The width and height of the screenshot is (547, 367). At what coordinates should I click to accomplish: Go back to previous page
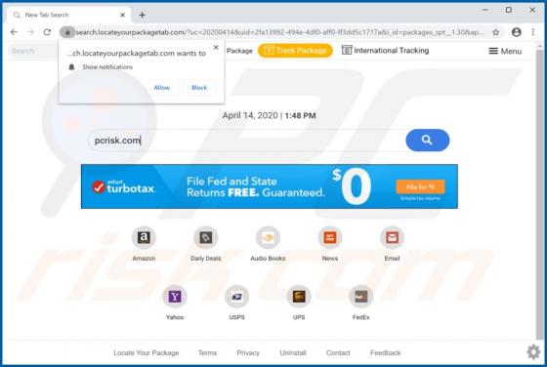click(x=14, y=32)
